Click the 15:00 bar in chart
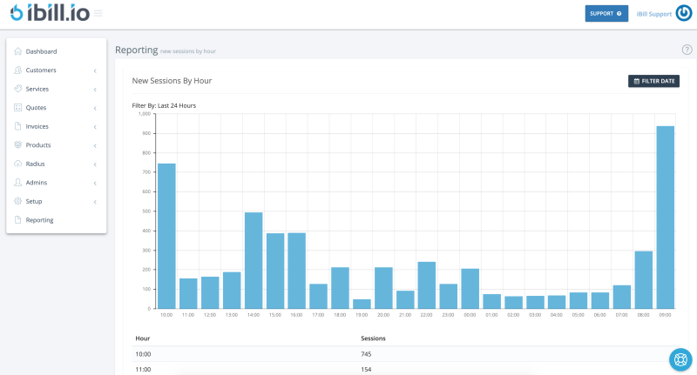 275,271
